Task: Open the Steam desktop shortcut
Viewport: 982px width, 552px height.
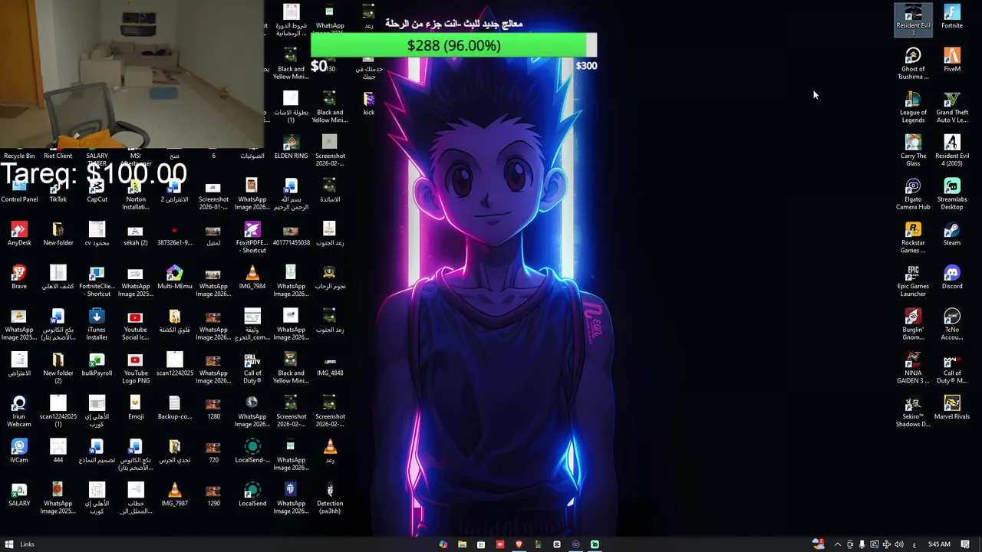Action: pos(952,234)
